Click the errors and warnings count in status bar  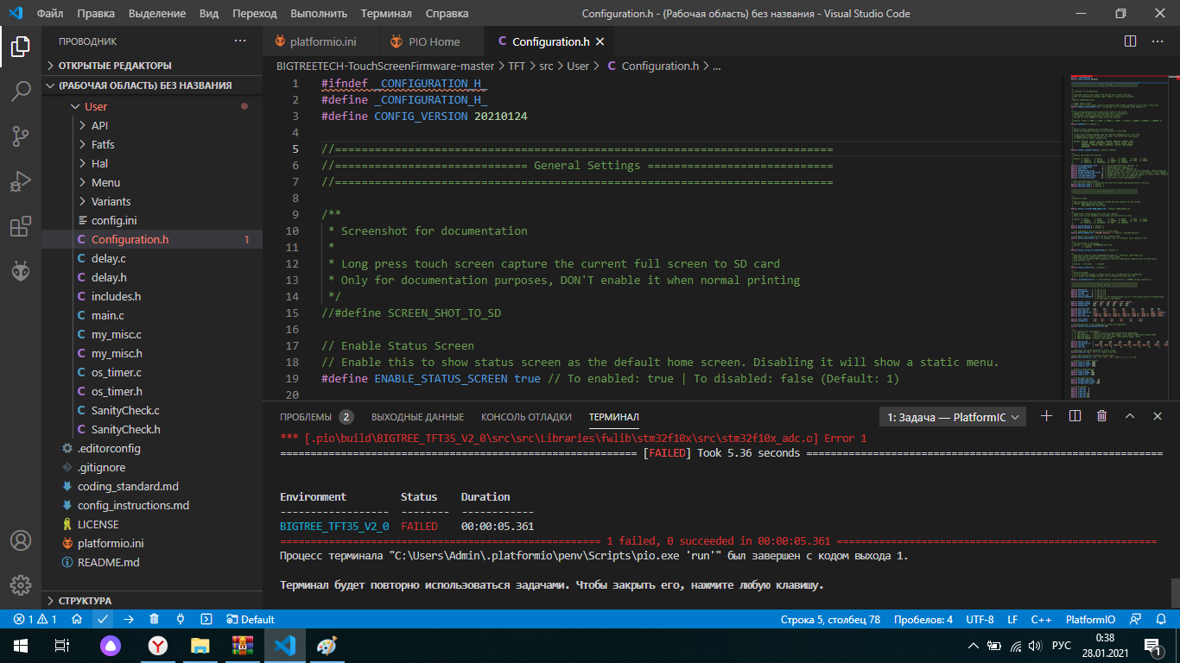pyautogui.click(x=35, y=619)
